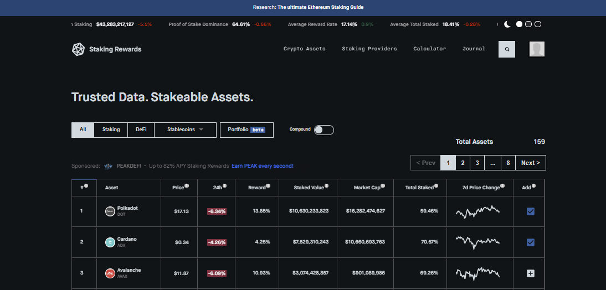Image resolution: width=606 pixels, height=290 pixels.
Task: Click Proof of Stake Dominance ticker
Action: pos(220,24)
